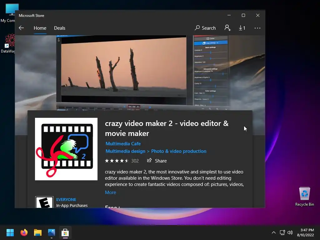Open Photo & video production category

click(x=179, y=151)
